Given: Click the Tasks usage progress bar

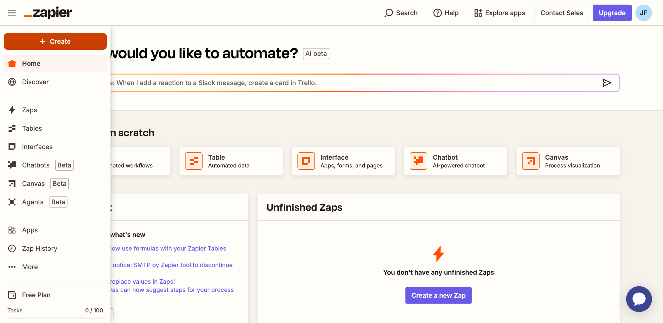Looking at the screenshot, I should pyautogui.click(x=55, y=318).
